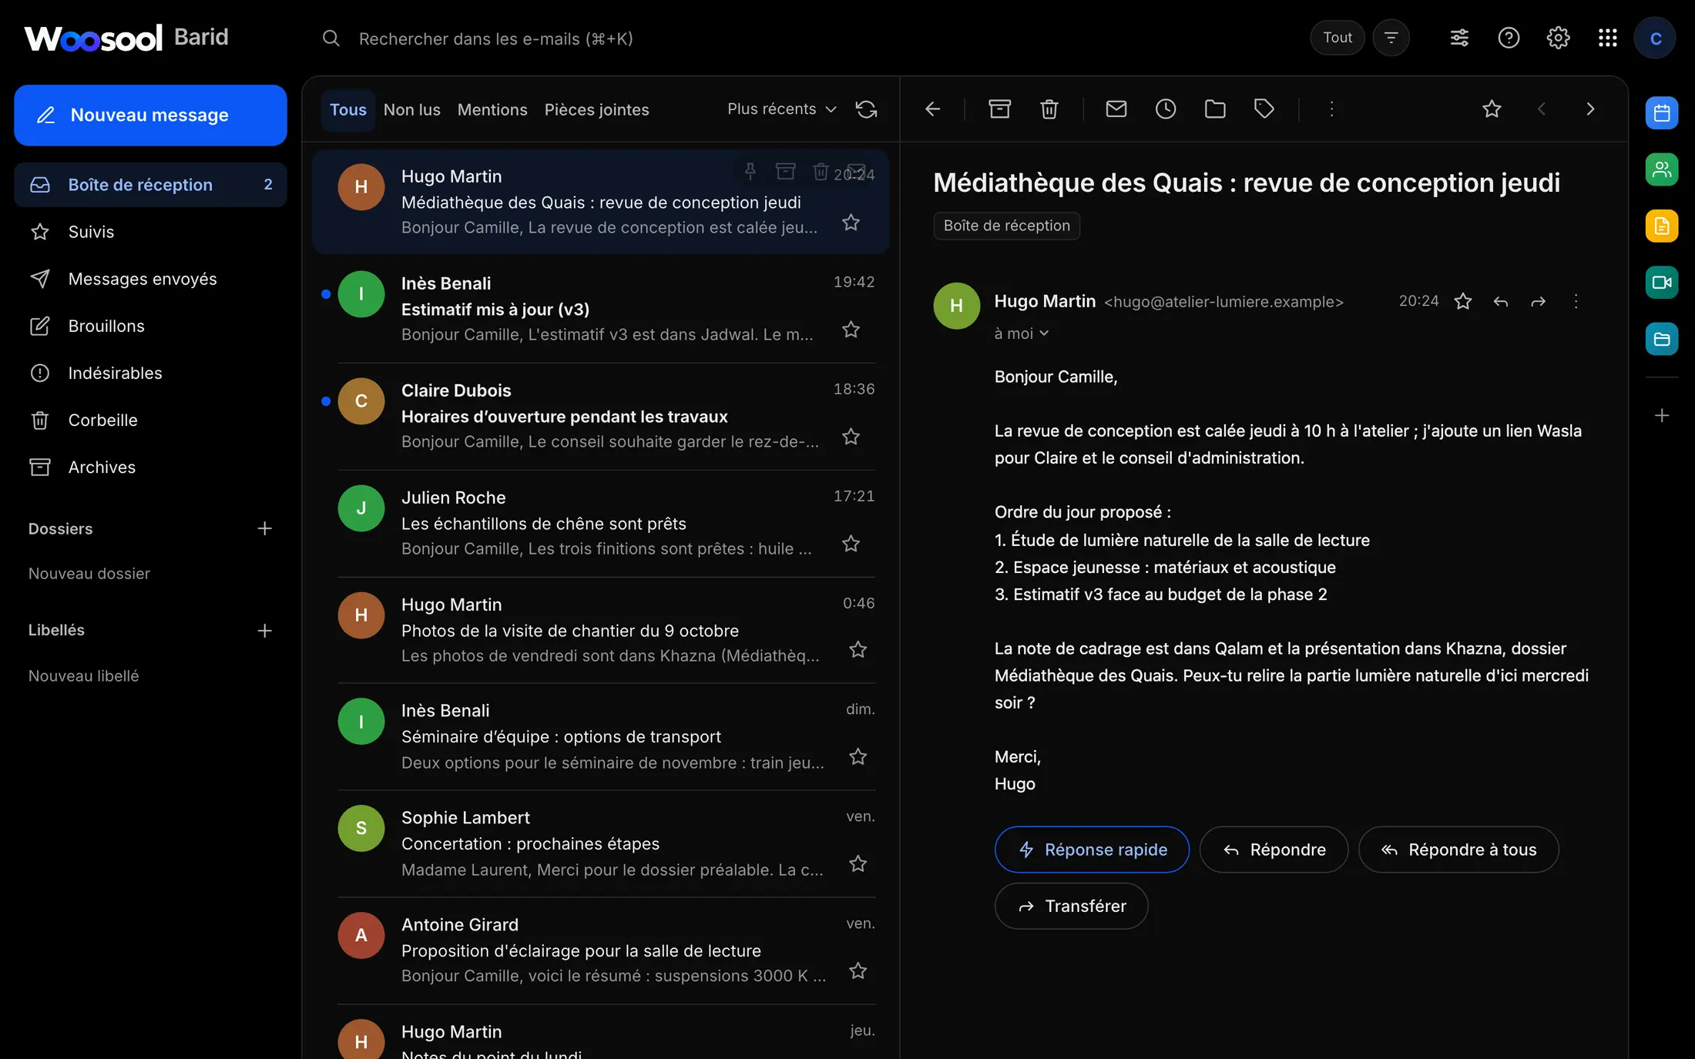The height and width of the screenshot is (1059, 1695).
Task: Click the Répondre à tous button
Action: (1458, 850)
